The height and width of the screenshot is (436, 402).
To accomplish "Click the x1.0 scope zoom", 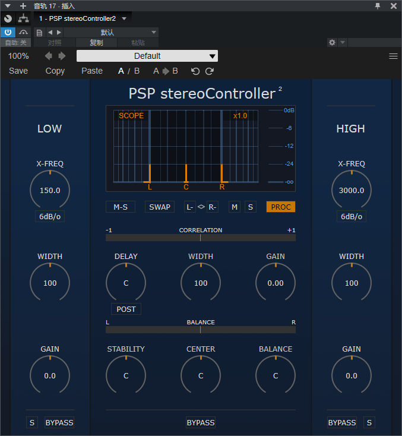I will pyautogui.click(x=240, y=116).
